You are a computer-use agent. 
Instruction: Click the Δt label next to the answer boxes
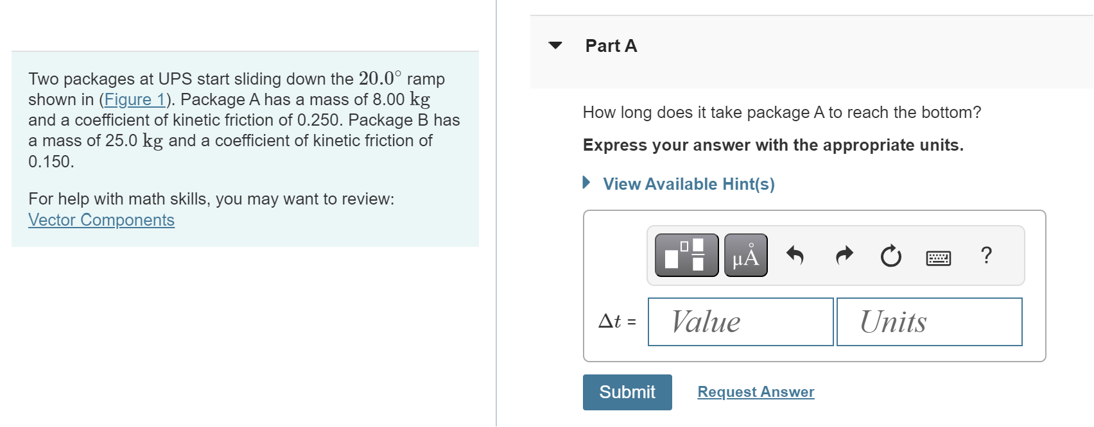coord(614,320)
